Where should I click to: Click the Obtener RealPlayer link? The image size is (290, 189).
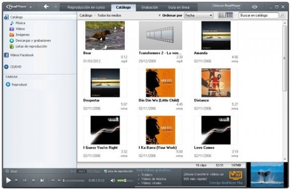tap(226, 6)
